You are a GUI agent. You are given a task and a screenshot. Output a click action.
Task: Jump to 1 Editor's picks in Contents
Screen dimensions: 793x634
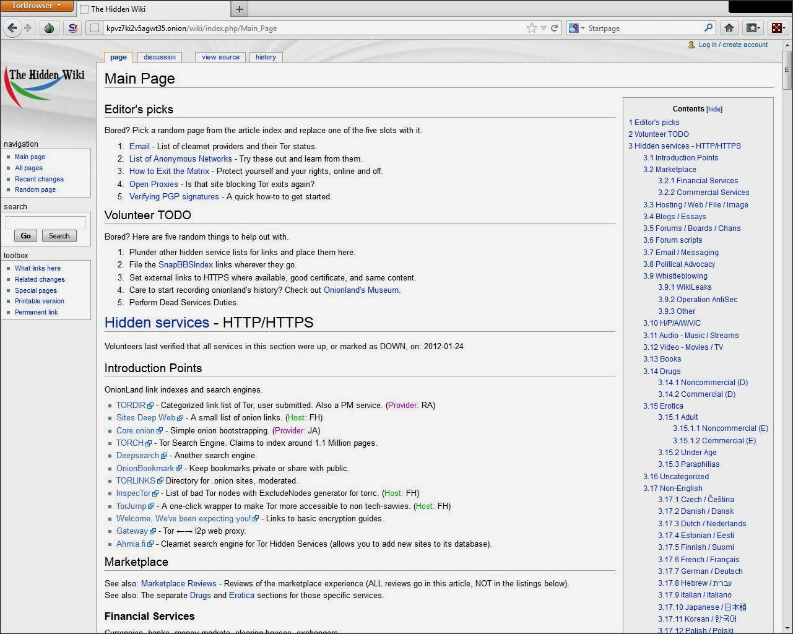654,123
